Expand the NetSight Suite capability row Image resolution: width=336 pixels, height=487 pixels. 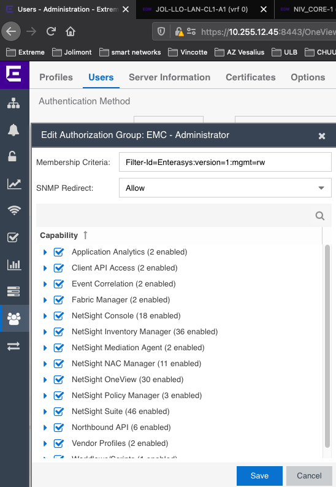pyautogui.click(x=45, y=412)
